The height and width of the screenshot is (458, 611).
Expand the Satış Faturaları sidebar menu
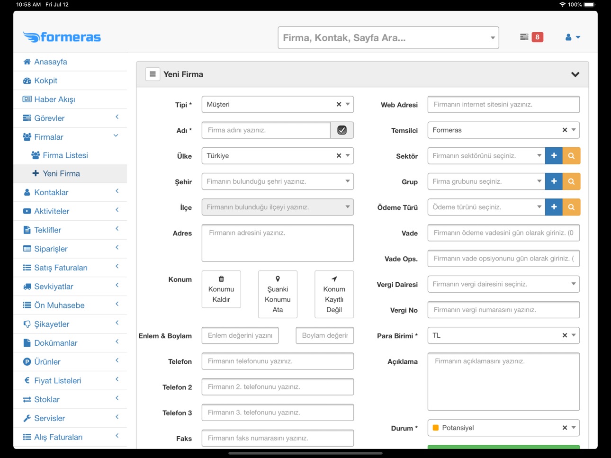coord(70,268)
